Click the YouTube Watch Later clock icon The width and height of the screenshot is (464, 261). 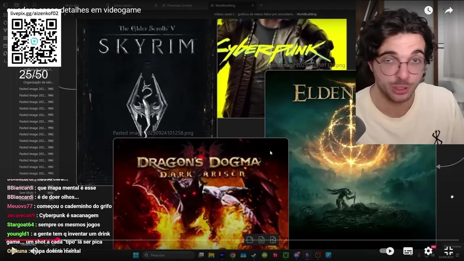click(x=428, y=11)
